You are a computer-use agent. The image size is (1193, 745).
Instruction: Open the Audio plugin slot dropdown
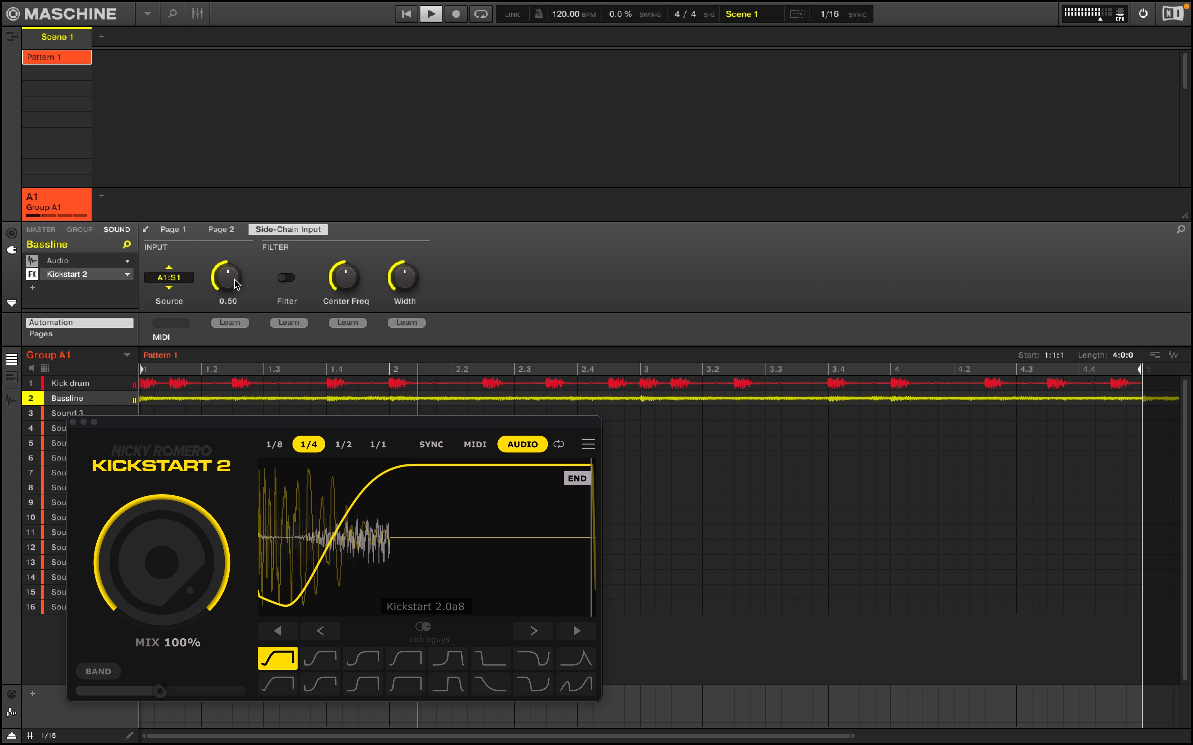127,261
